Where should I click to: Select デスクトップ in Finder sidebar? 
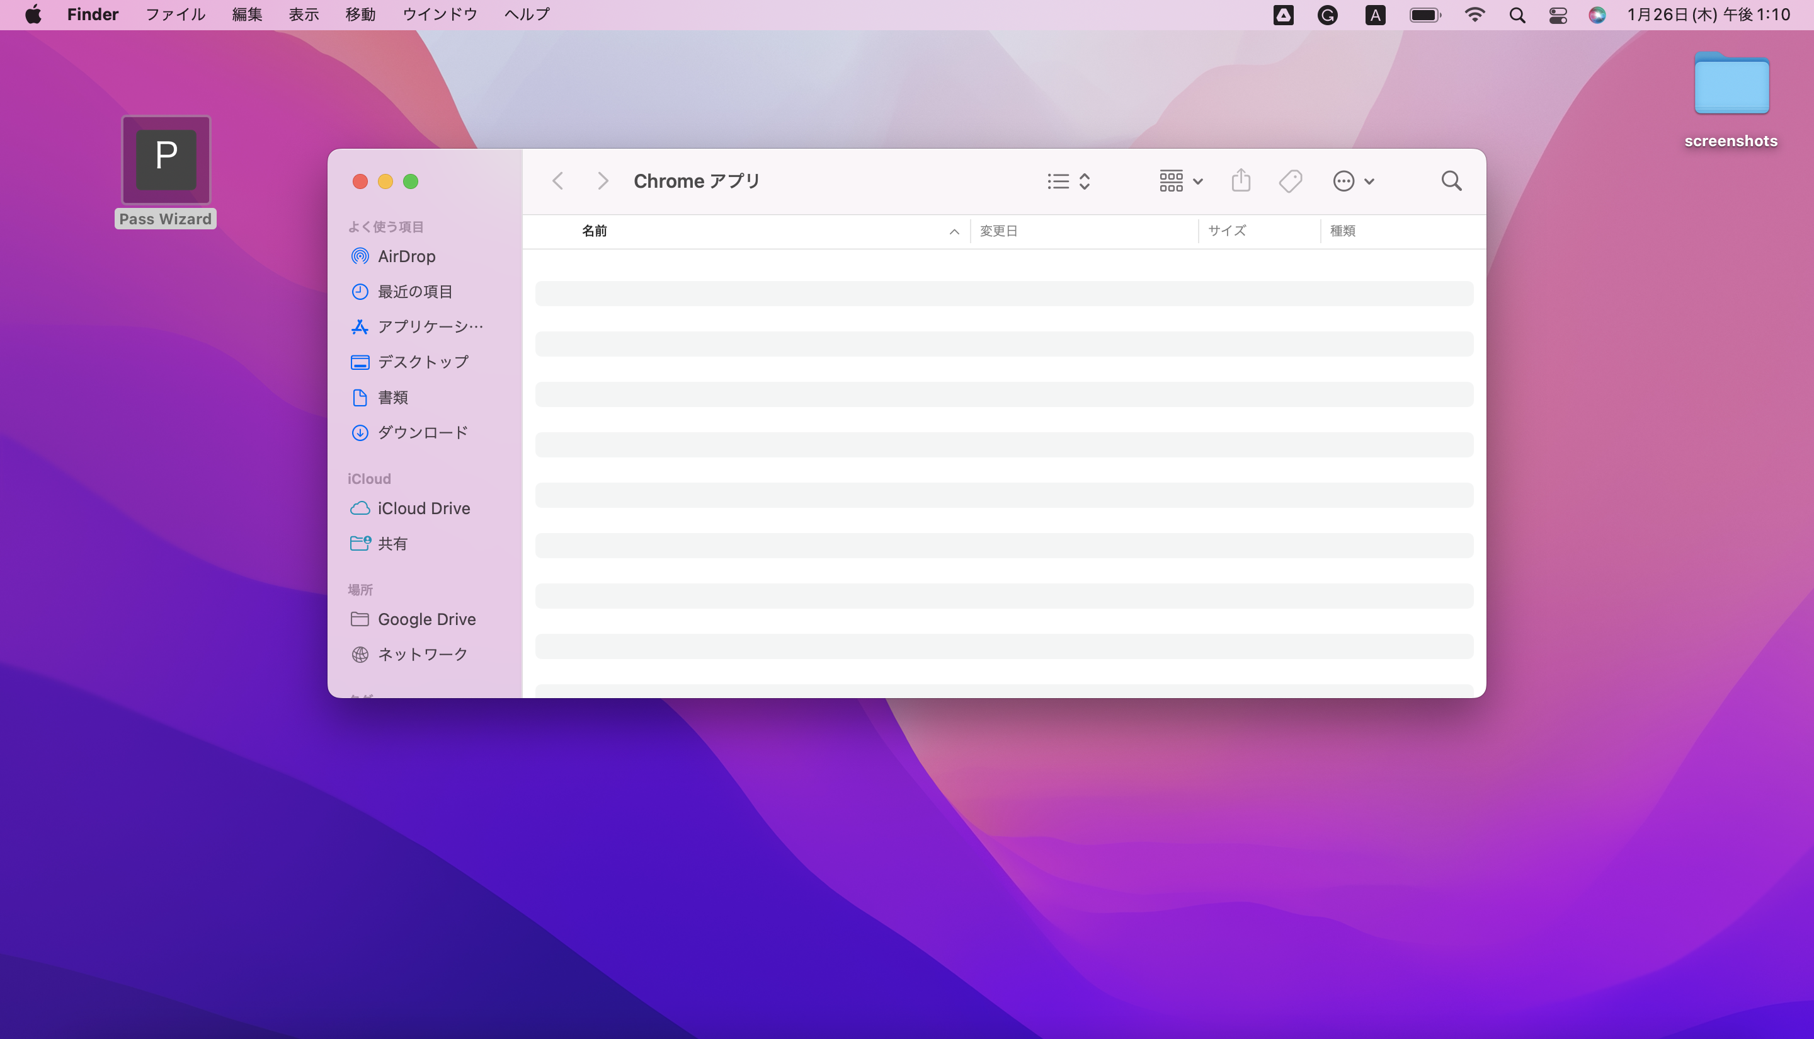pos(423,361)
